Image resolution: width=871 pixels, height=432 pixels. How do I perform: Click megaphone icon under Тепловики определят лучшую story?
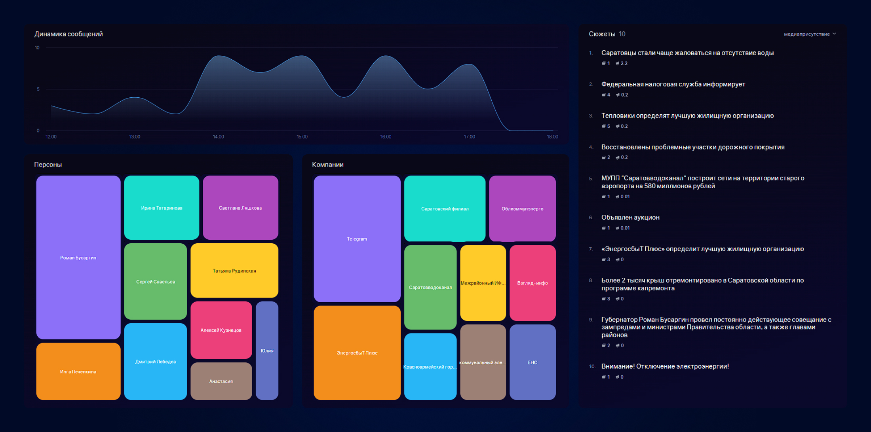(x=618, y=126)
